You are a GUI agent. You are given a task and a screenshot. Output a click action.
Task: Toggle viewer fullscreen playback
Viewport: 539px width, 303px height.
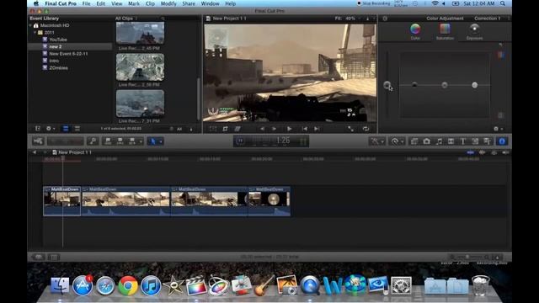(350, 129)
